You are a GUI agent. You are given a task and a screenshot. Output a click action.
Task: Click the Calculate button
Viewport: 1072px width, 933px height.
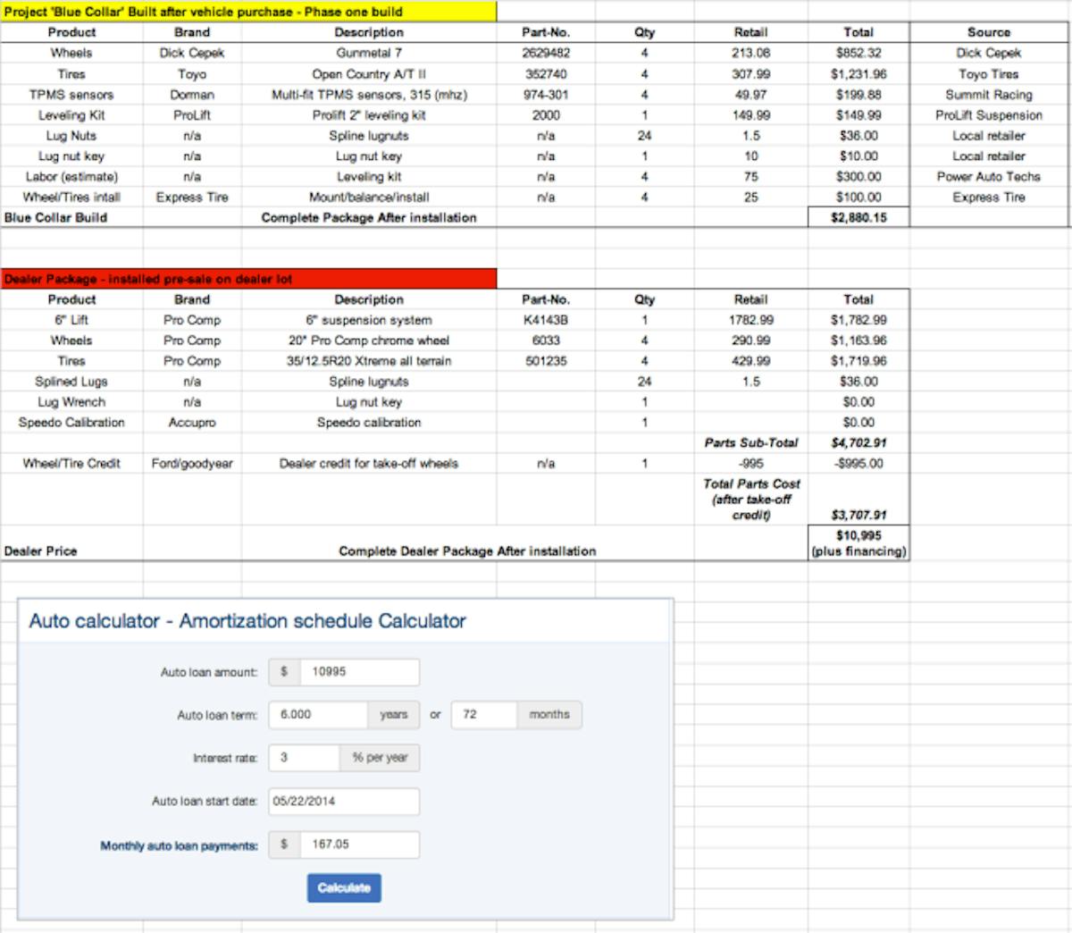344,888
